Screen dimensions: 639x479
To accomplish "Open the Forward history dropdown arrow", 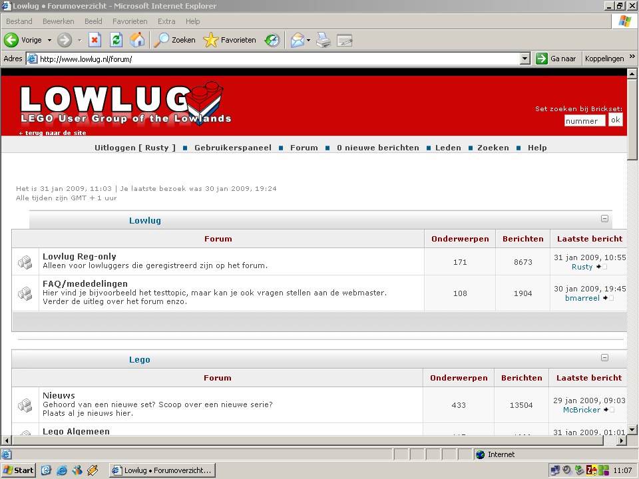I will (79, 40).
